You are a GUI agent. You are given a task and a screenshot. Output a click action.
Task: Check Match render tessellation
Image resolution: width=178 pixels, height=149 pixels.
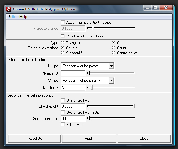point(63,36)
